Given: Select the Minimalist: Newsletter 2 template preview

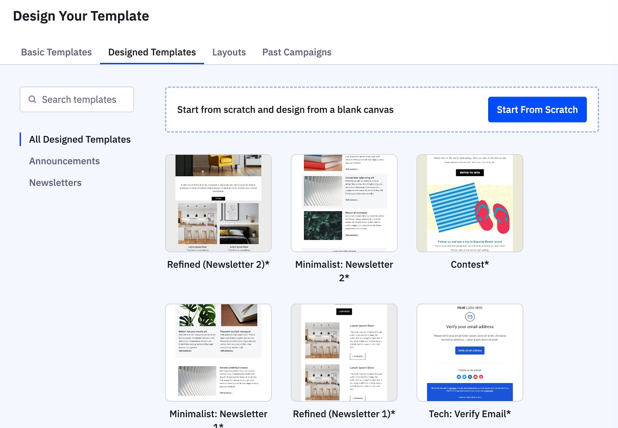Looking at the screenshot, I should 344,203.
